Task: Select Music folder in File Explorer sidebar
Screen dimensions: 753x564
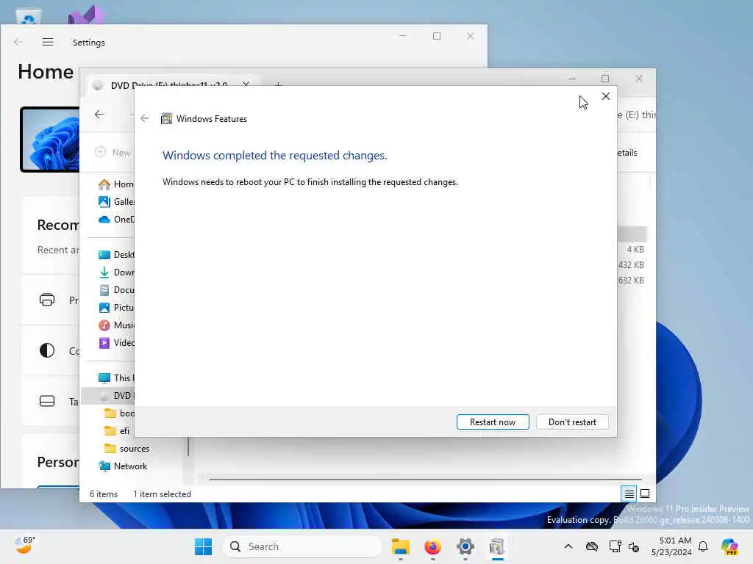Action: (115, 325)
